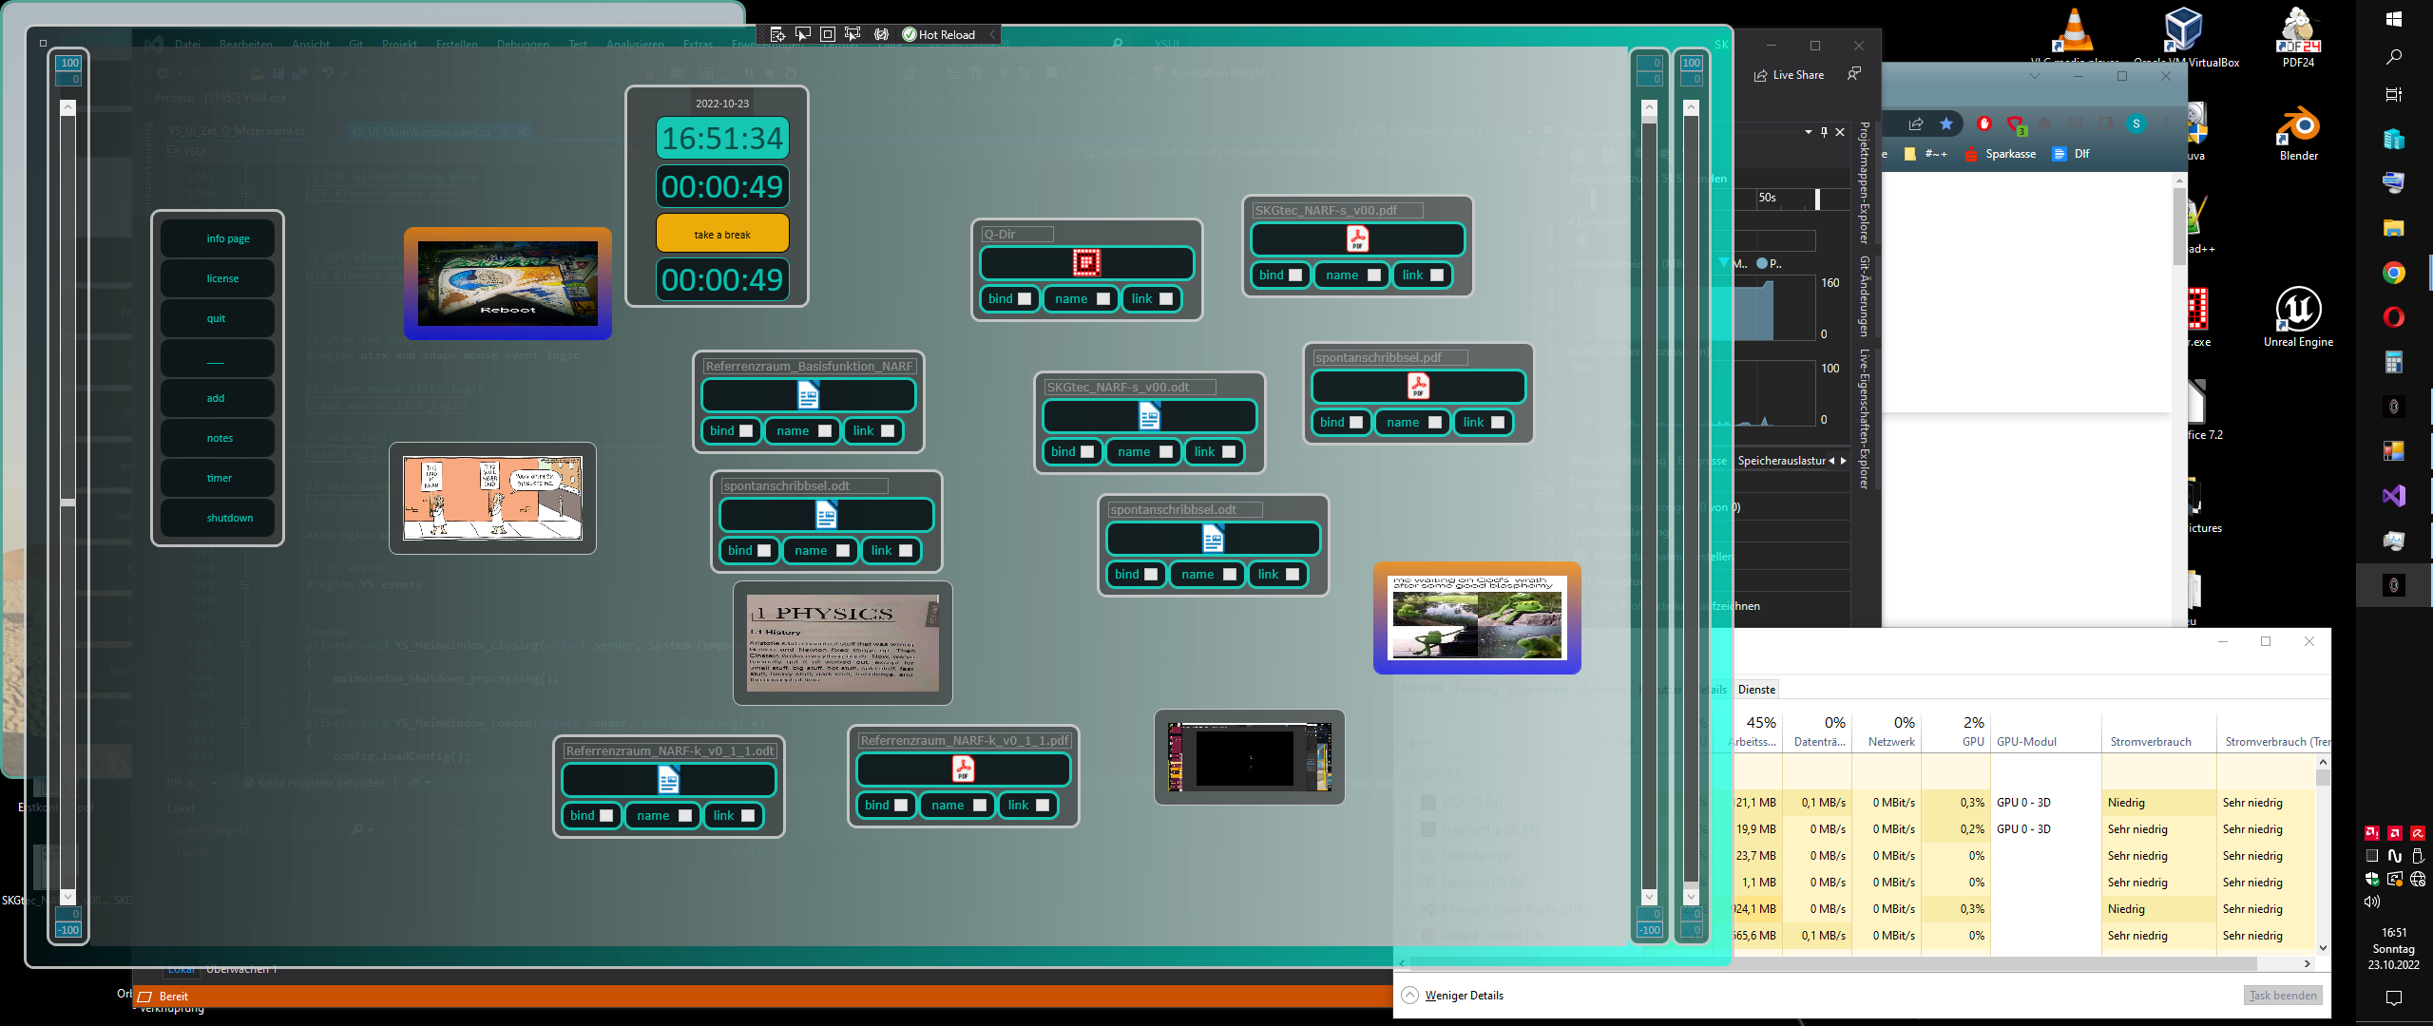Open Google Chrome from the taskbar
The height and width of the screenshot is (1026, 2433).
2393,274
